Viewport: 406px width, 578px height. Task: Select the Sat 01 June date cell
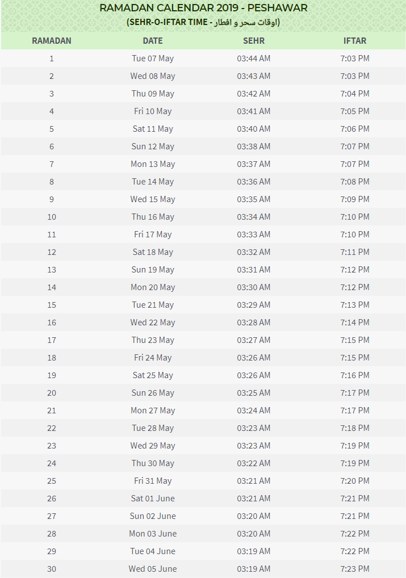153,499
